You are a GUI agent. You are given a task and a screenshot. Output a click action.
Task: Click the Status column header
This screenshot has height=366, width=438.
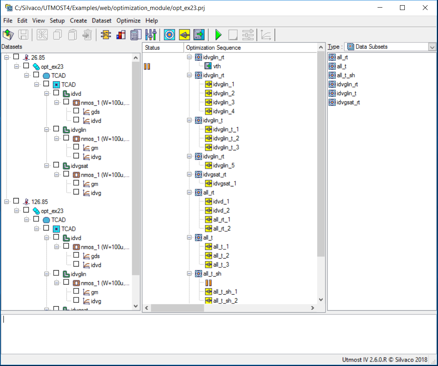pyautogui.click(x=163, y=48)
